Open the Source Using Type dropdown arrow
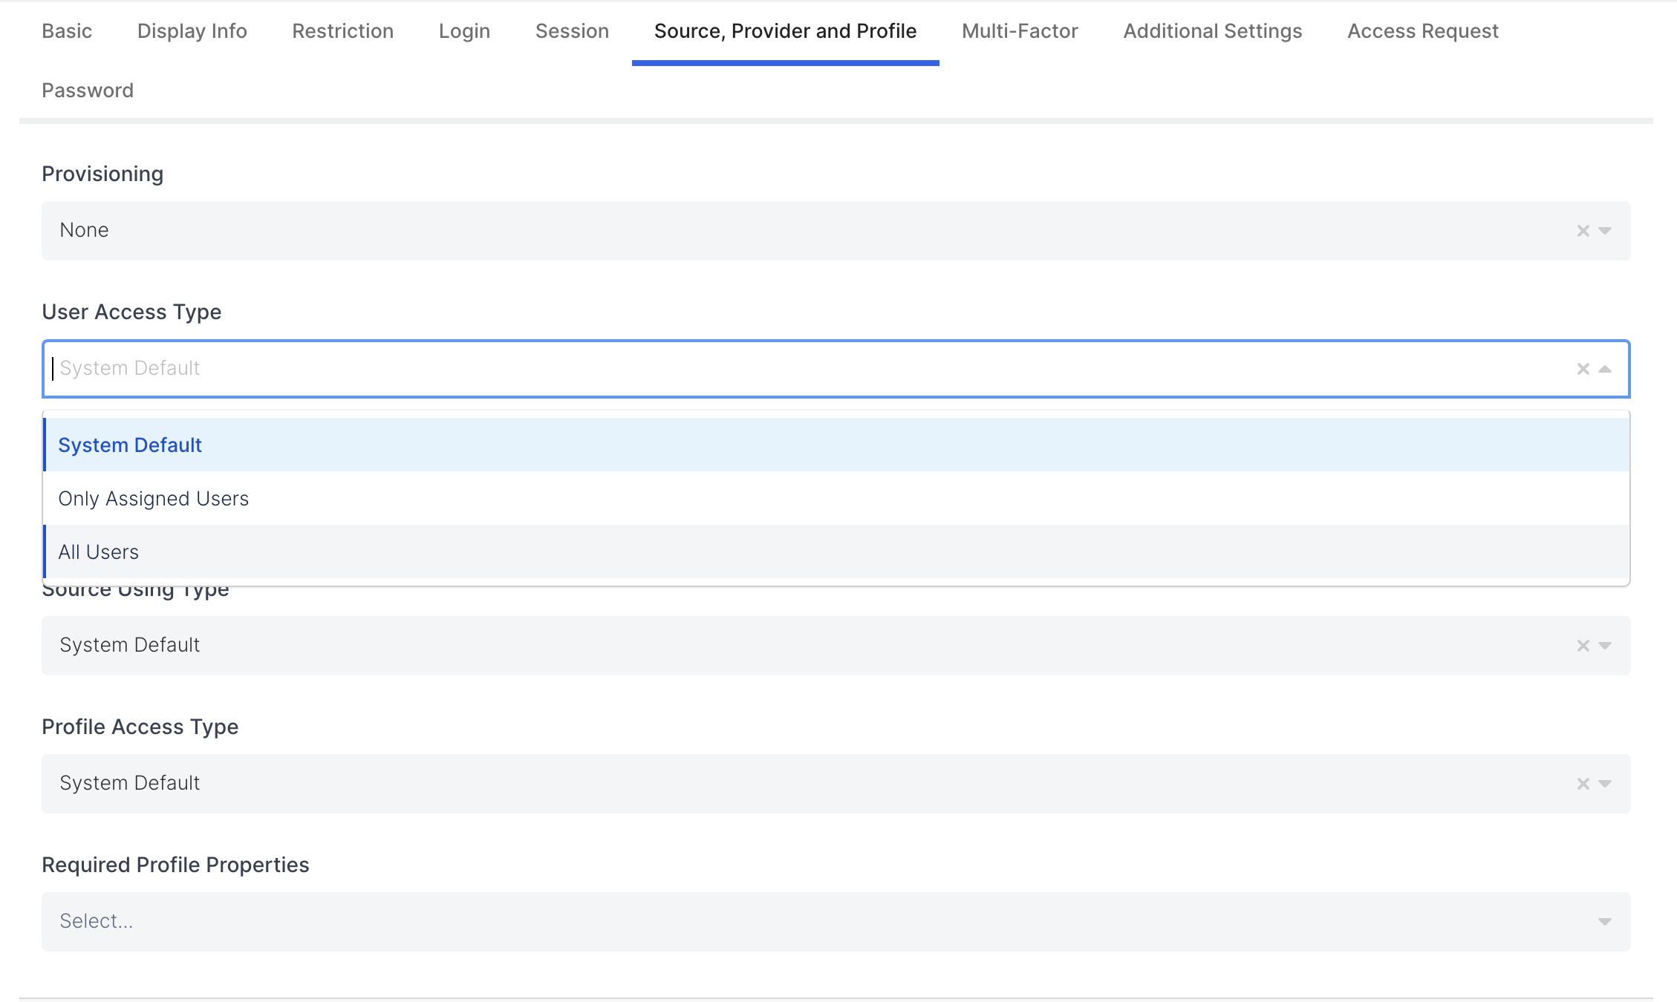This screenshot has height=1002, width=1677. point(1605,646)
